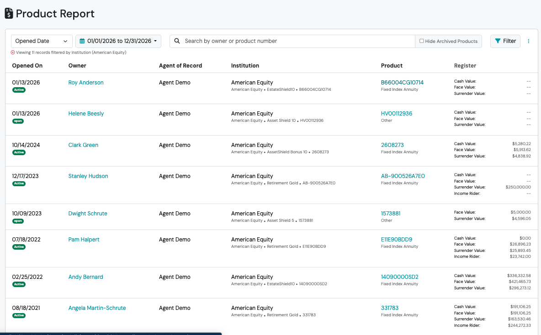Open owner Clark Green
This screenshot has width=541, height=335.
click(x=83, y=145)
